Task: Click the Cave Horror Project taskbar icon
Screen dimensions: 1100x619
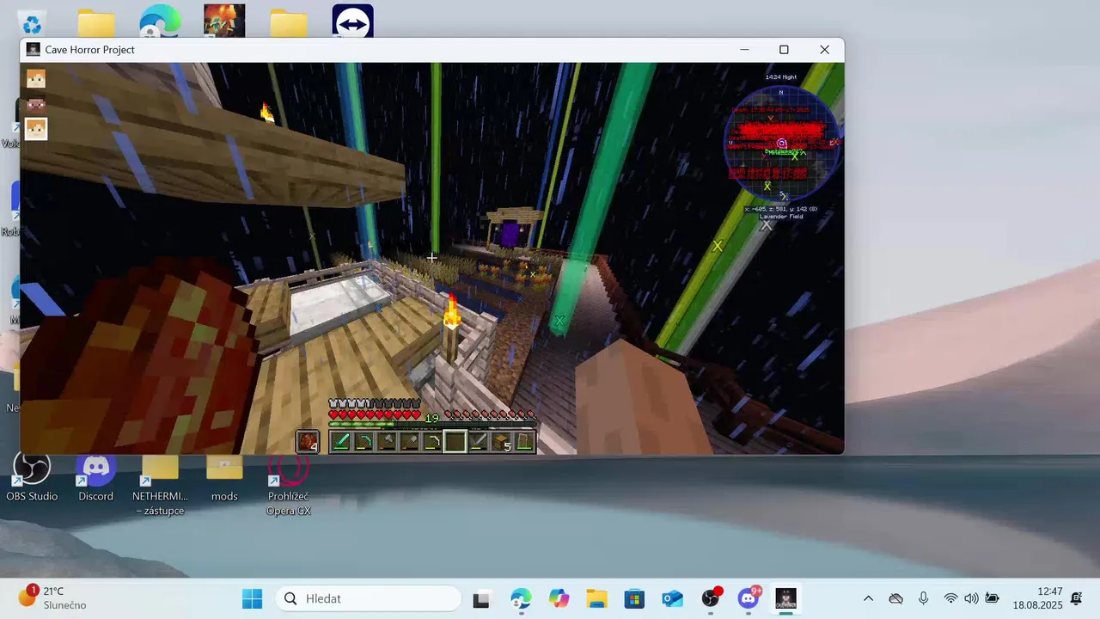Action: coord(786,598)
